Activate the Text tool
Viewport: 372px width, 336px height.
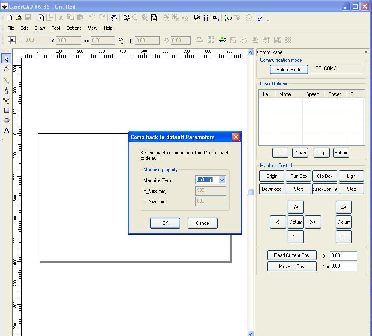[6, 131]
